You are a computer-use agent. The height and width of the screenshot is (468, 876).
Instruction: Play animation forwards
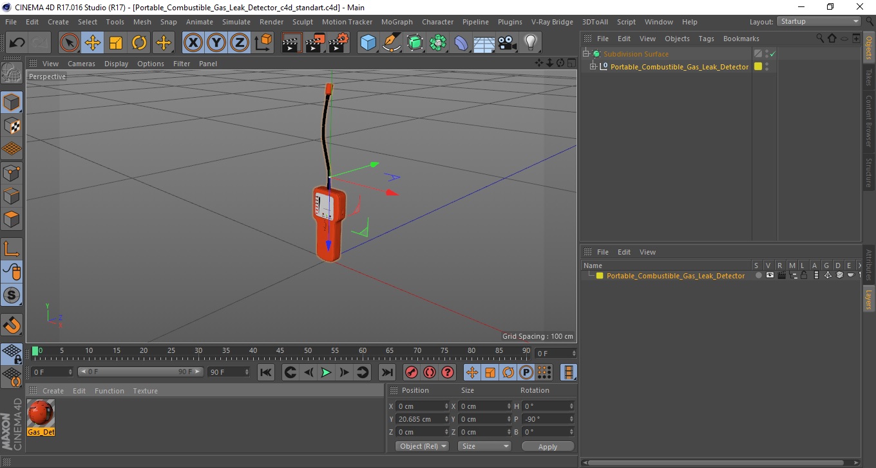pos(327,372)
